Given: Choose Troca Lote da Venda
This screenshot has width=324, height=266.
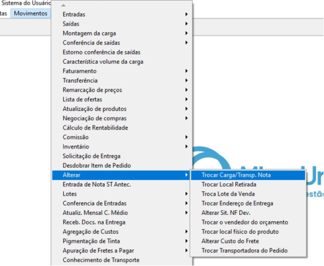Looking at the screenshot, I should (x=248, y=193).
